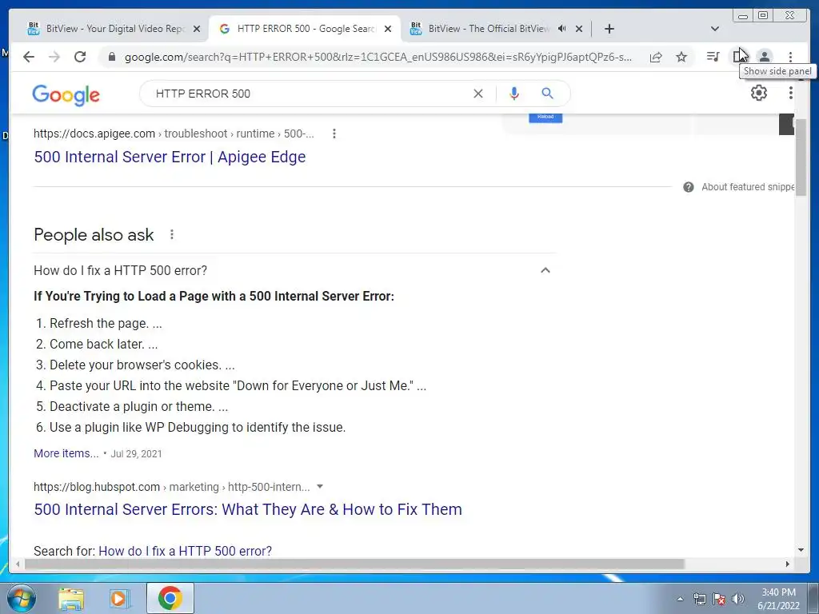Open the tab search dropdown chevron

715,29
